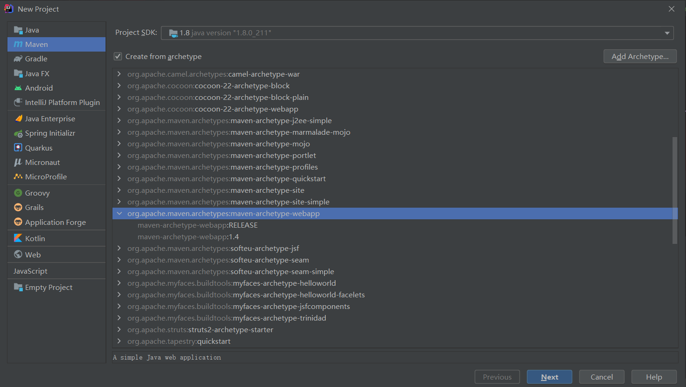Click the Cancel button
The image size is (686, 387).
[601, 377]
